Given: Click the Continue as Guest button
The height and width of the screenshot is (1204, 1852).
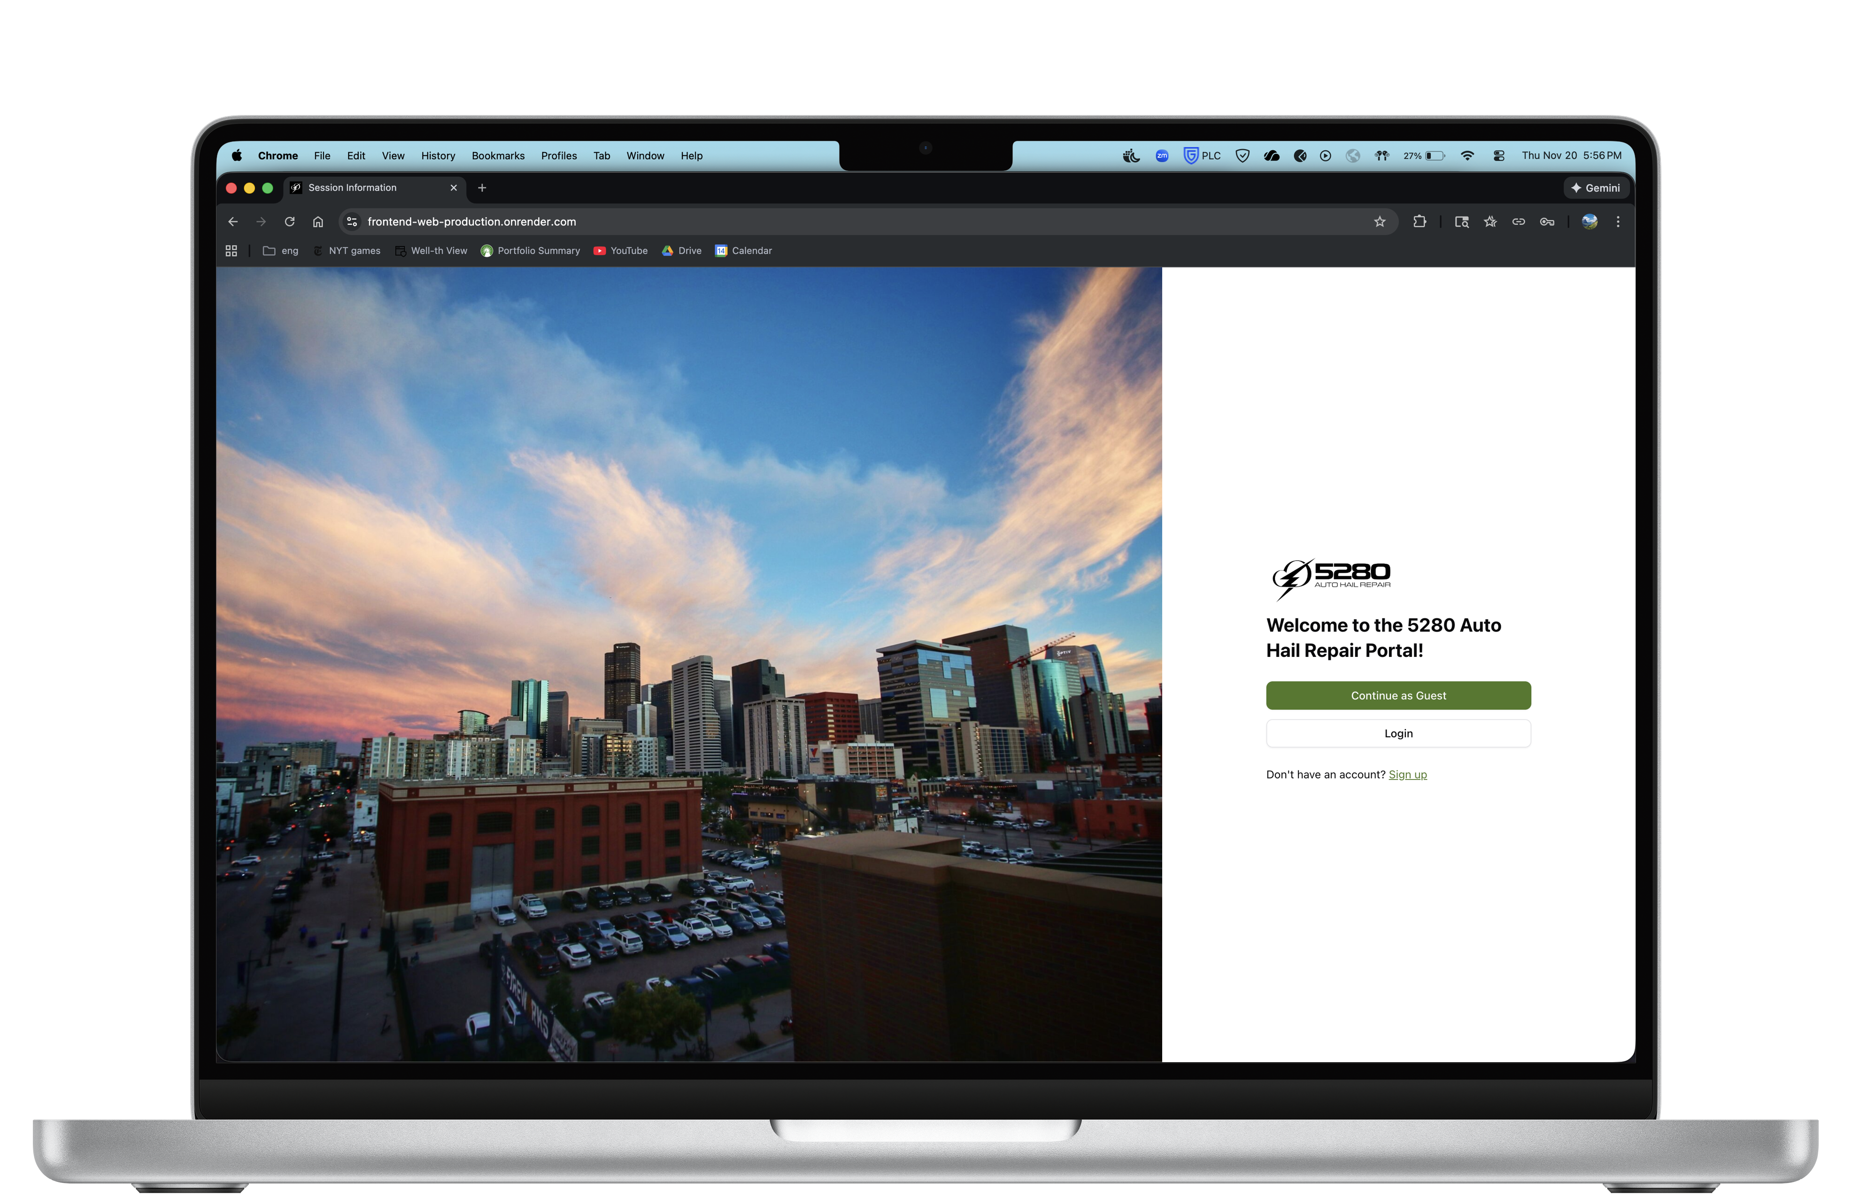Looking at the screenshot, I should [1397, 695].
